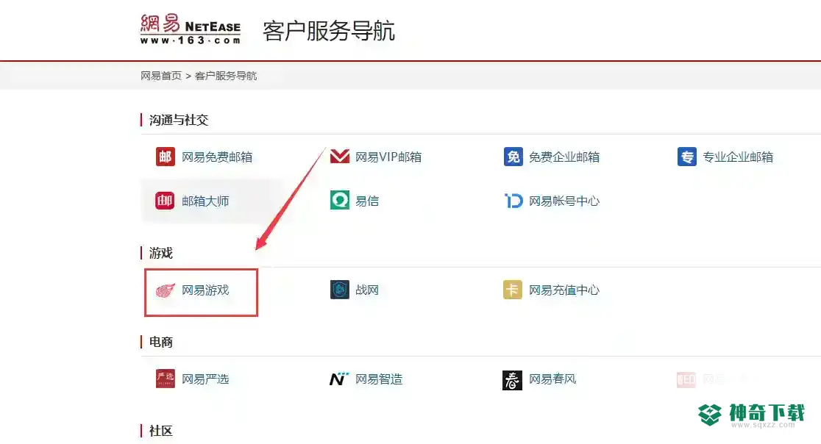Viewport: 821px width, 444px height.
Task: Click the VIP mailbox envelope icon
Action: point(340,156)
